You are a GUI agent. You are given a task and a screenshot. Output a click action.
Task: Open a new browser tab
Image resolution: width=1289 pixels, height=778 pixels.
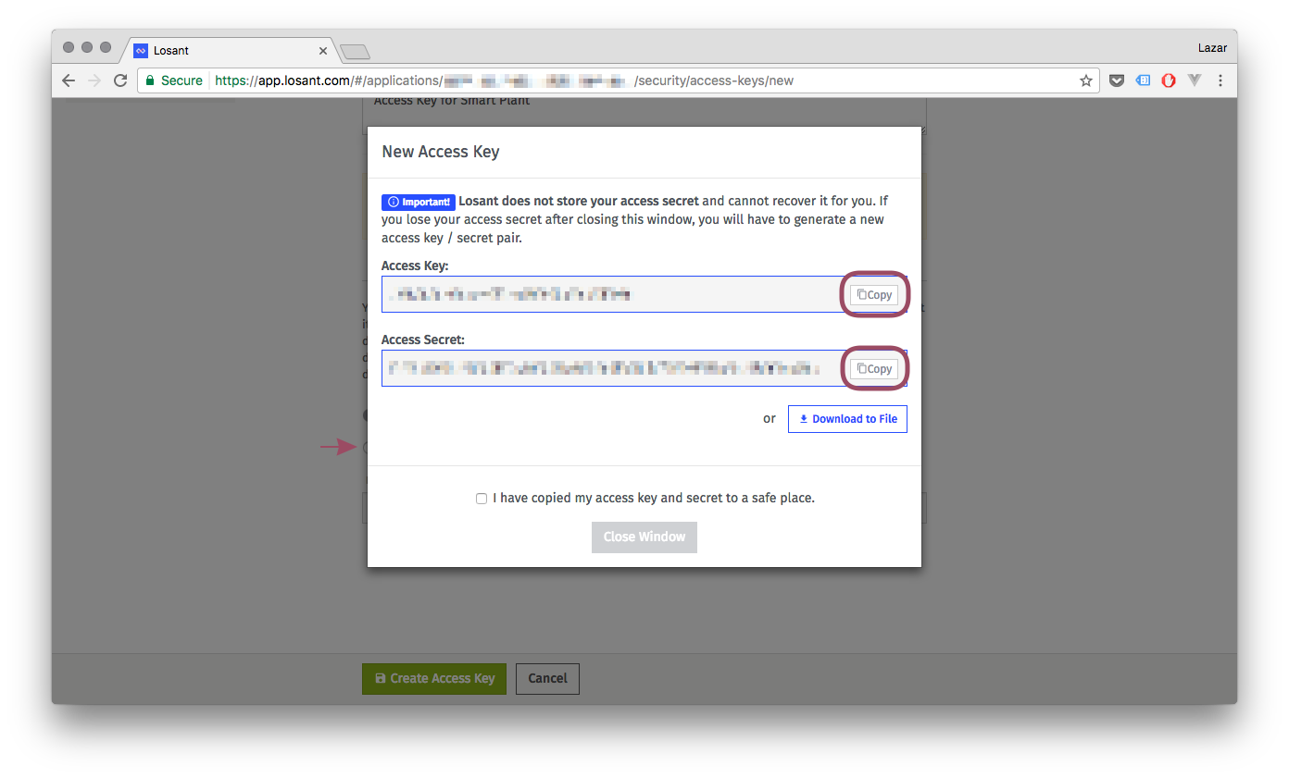coord(355,51)
